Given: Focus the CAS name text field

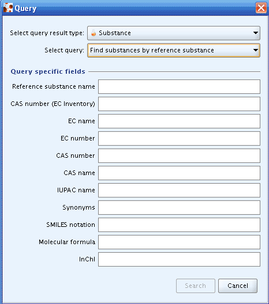Looking at the screenshot, I should pos(179,173).
